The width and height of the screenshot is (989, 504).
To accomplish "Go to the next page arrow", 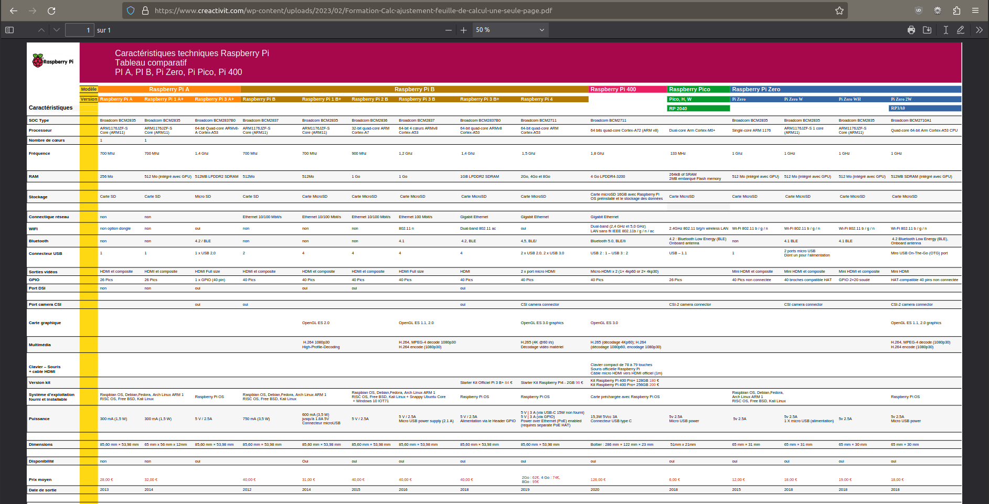I will 57,30.
